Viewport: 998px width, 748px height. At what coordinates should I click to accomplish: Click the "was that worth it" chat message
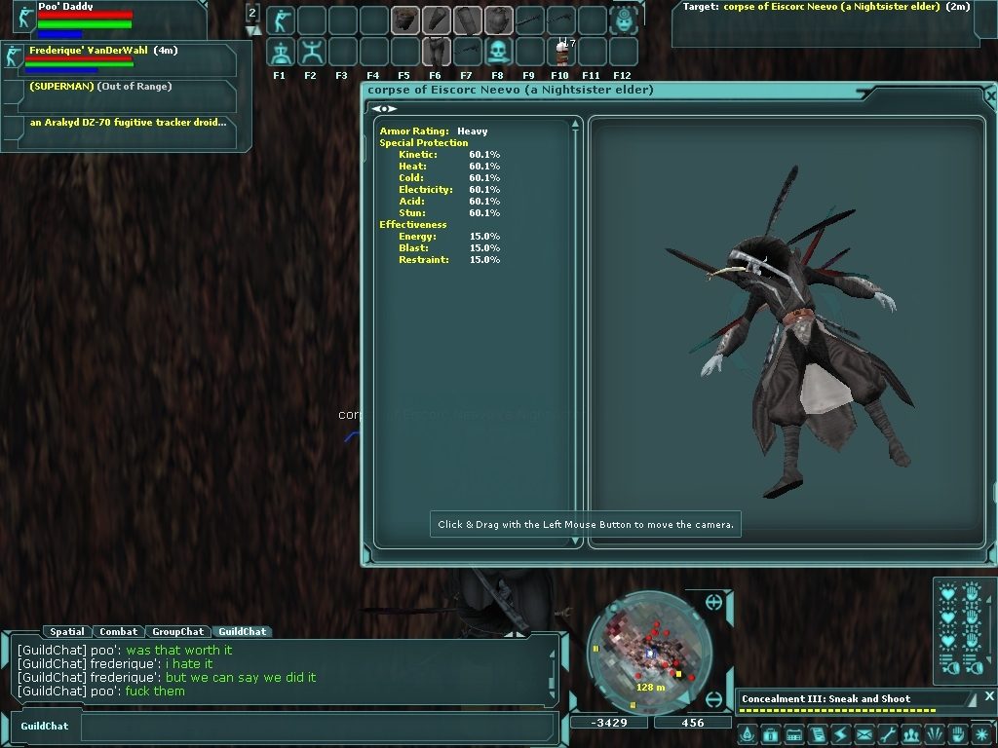tap(179, 650)
